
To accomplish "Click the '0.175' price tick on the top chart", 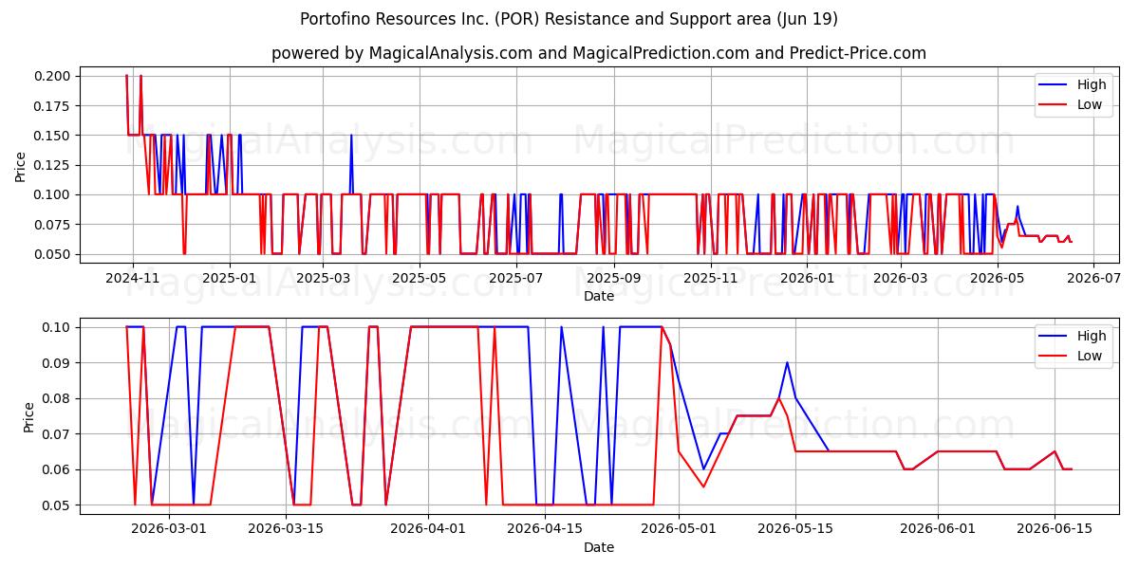I will click(x=54, y=105).
